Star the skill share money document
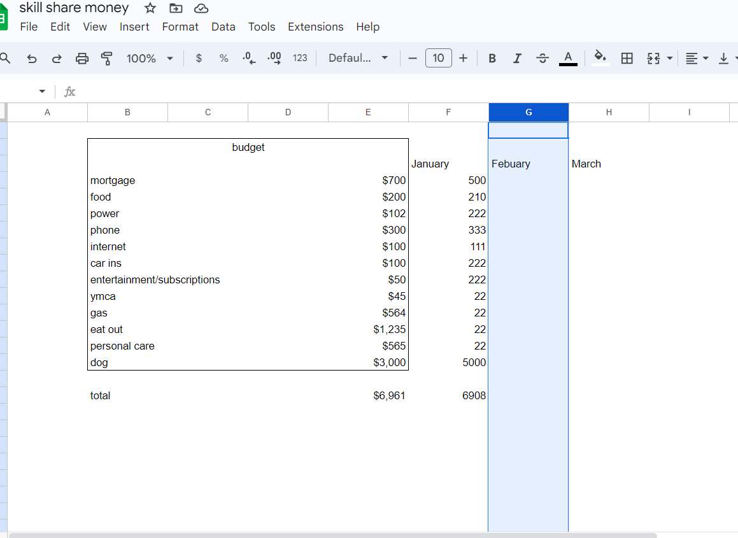The height and width of the screenshot is (538, 738). [x=150, y=8]
